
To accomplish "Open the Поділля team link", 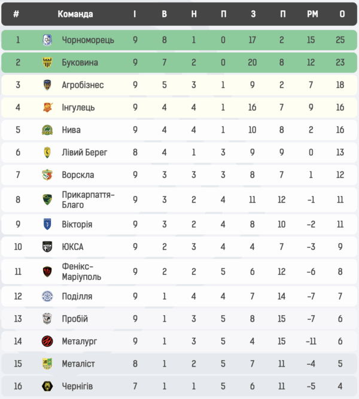I will click(77, 296).
